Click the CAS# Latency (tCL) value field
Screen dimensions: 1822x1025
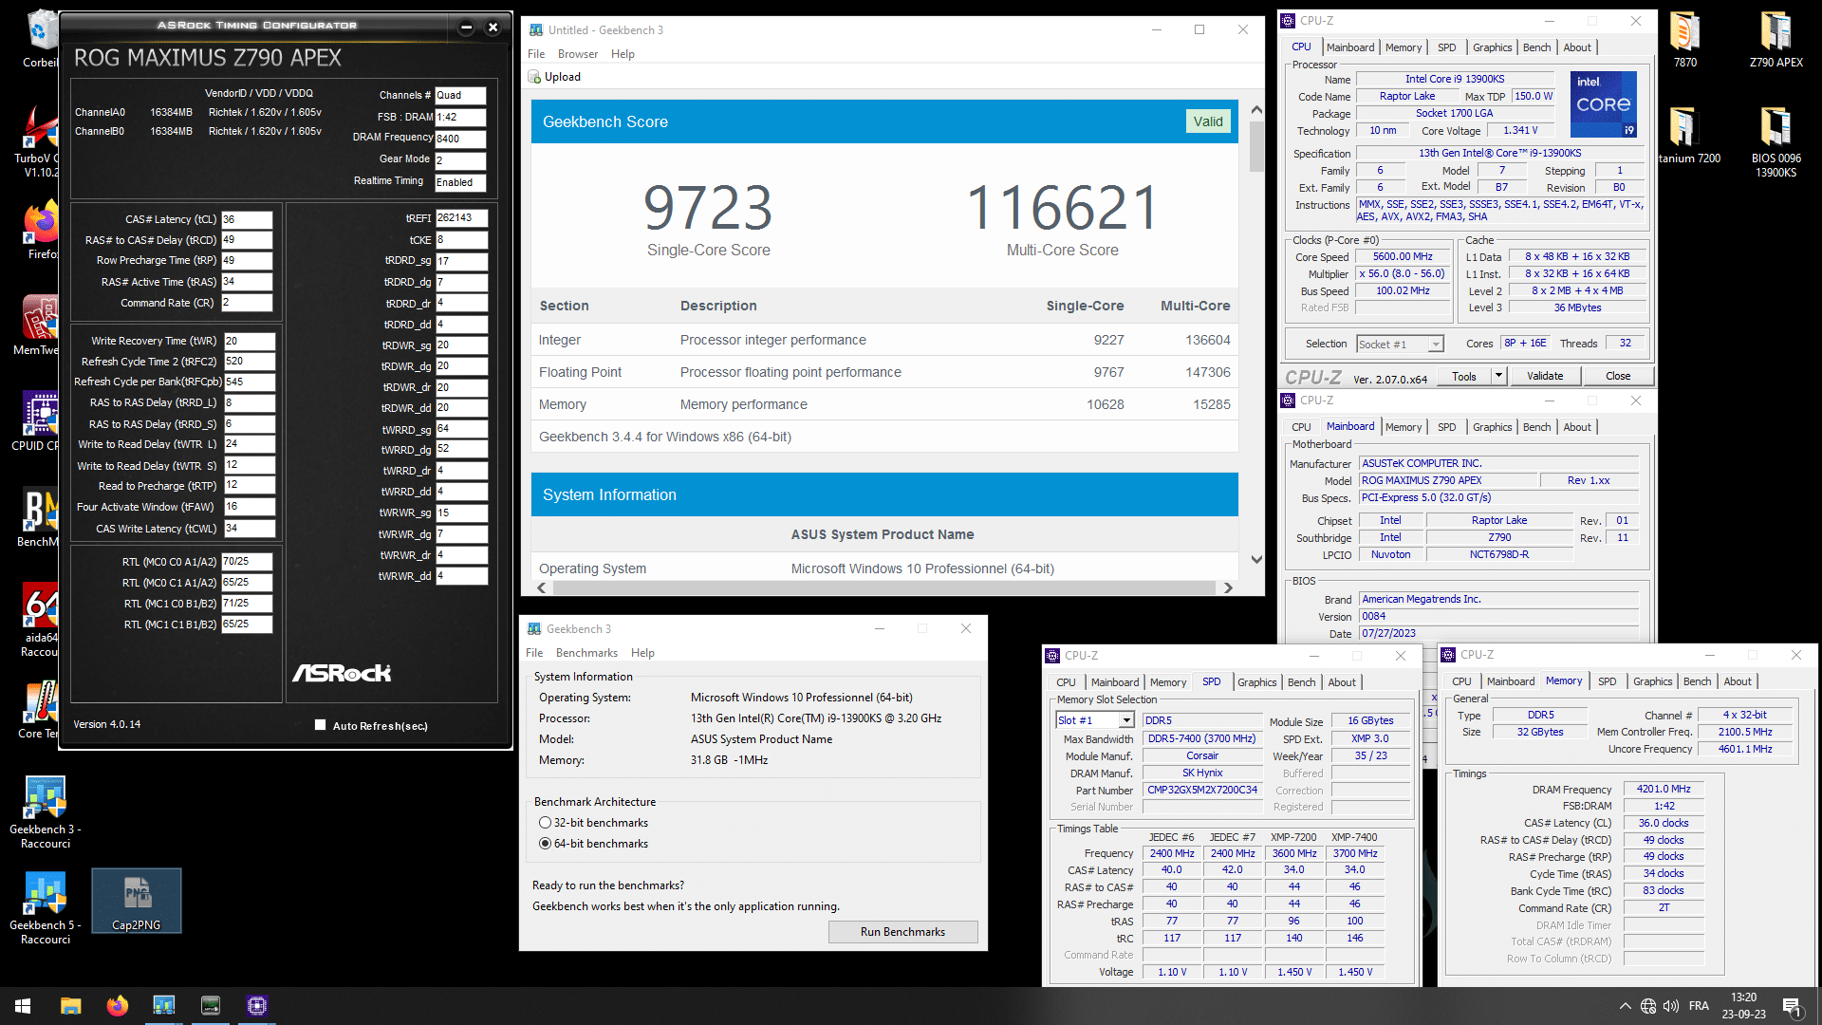coord(247,219)
